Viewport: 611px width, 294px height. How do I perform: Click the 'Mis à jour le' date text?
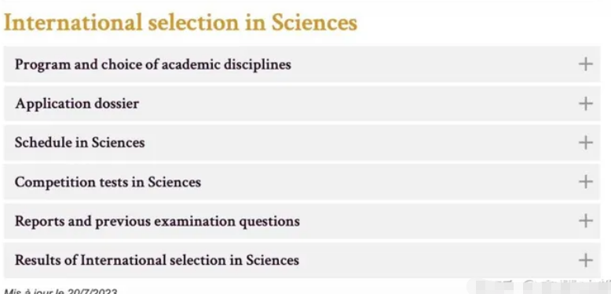coord(60,291)
